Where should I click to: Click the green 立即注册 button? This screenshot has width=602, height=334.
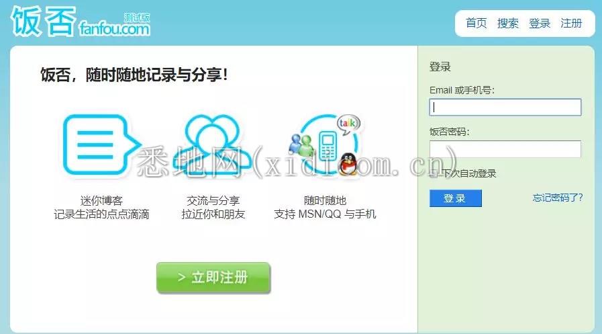coord(213,278)
